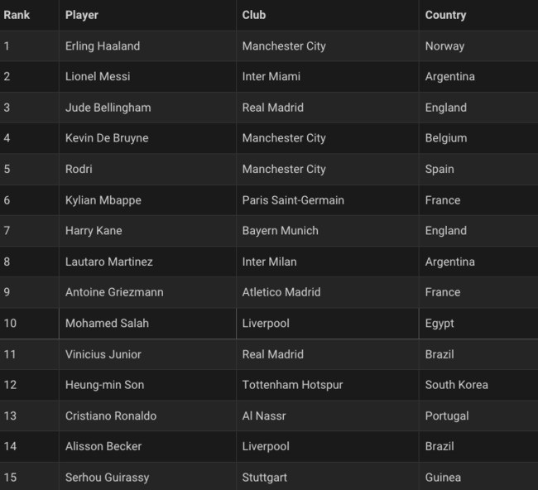538x490 pixels.
Task: Click the Club column header
Action: click(254, 15)
